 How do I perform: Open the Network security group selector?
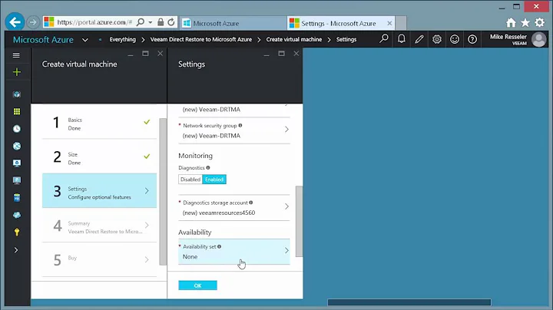tap(233, 130)
